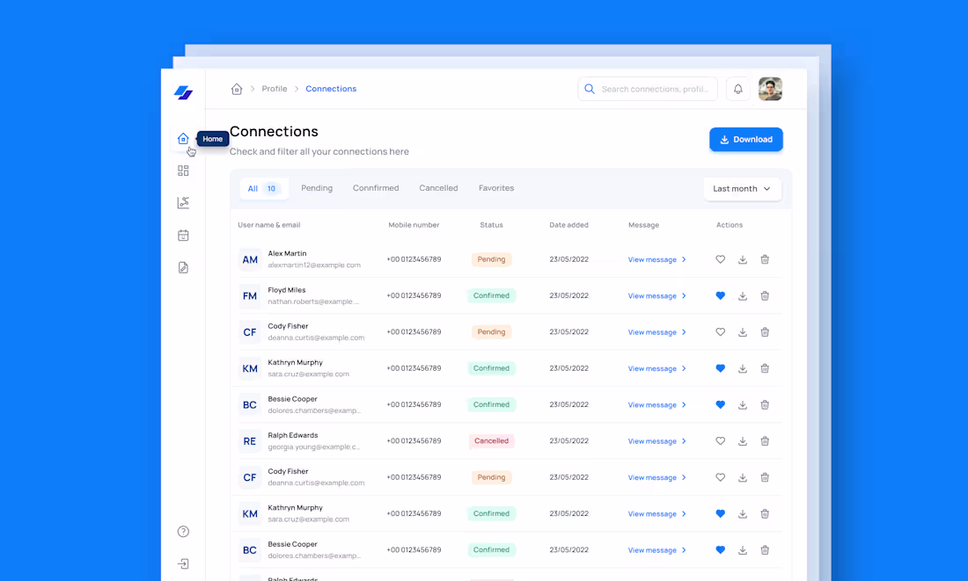Switch to the Pending filter tab

pos(317,187)
